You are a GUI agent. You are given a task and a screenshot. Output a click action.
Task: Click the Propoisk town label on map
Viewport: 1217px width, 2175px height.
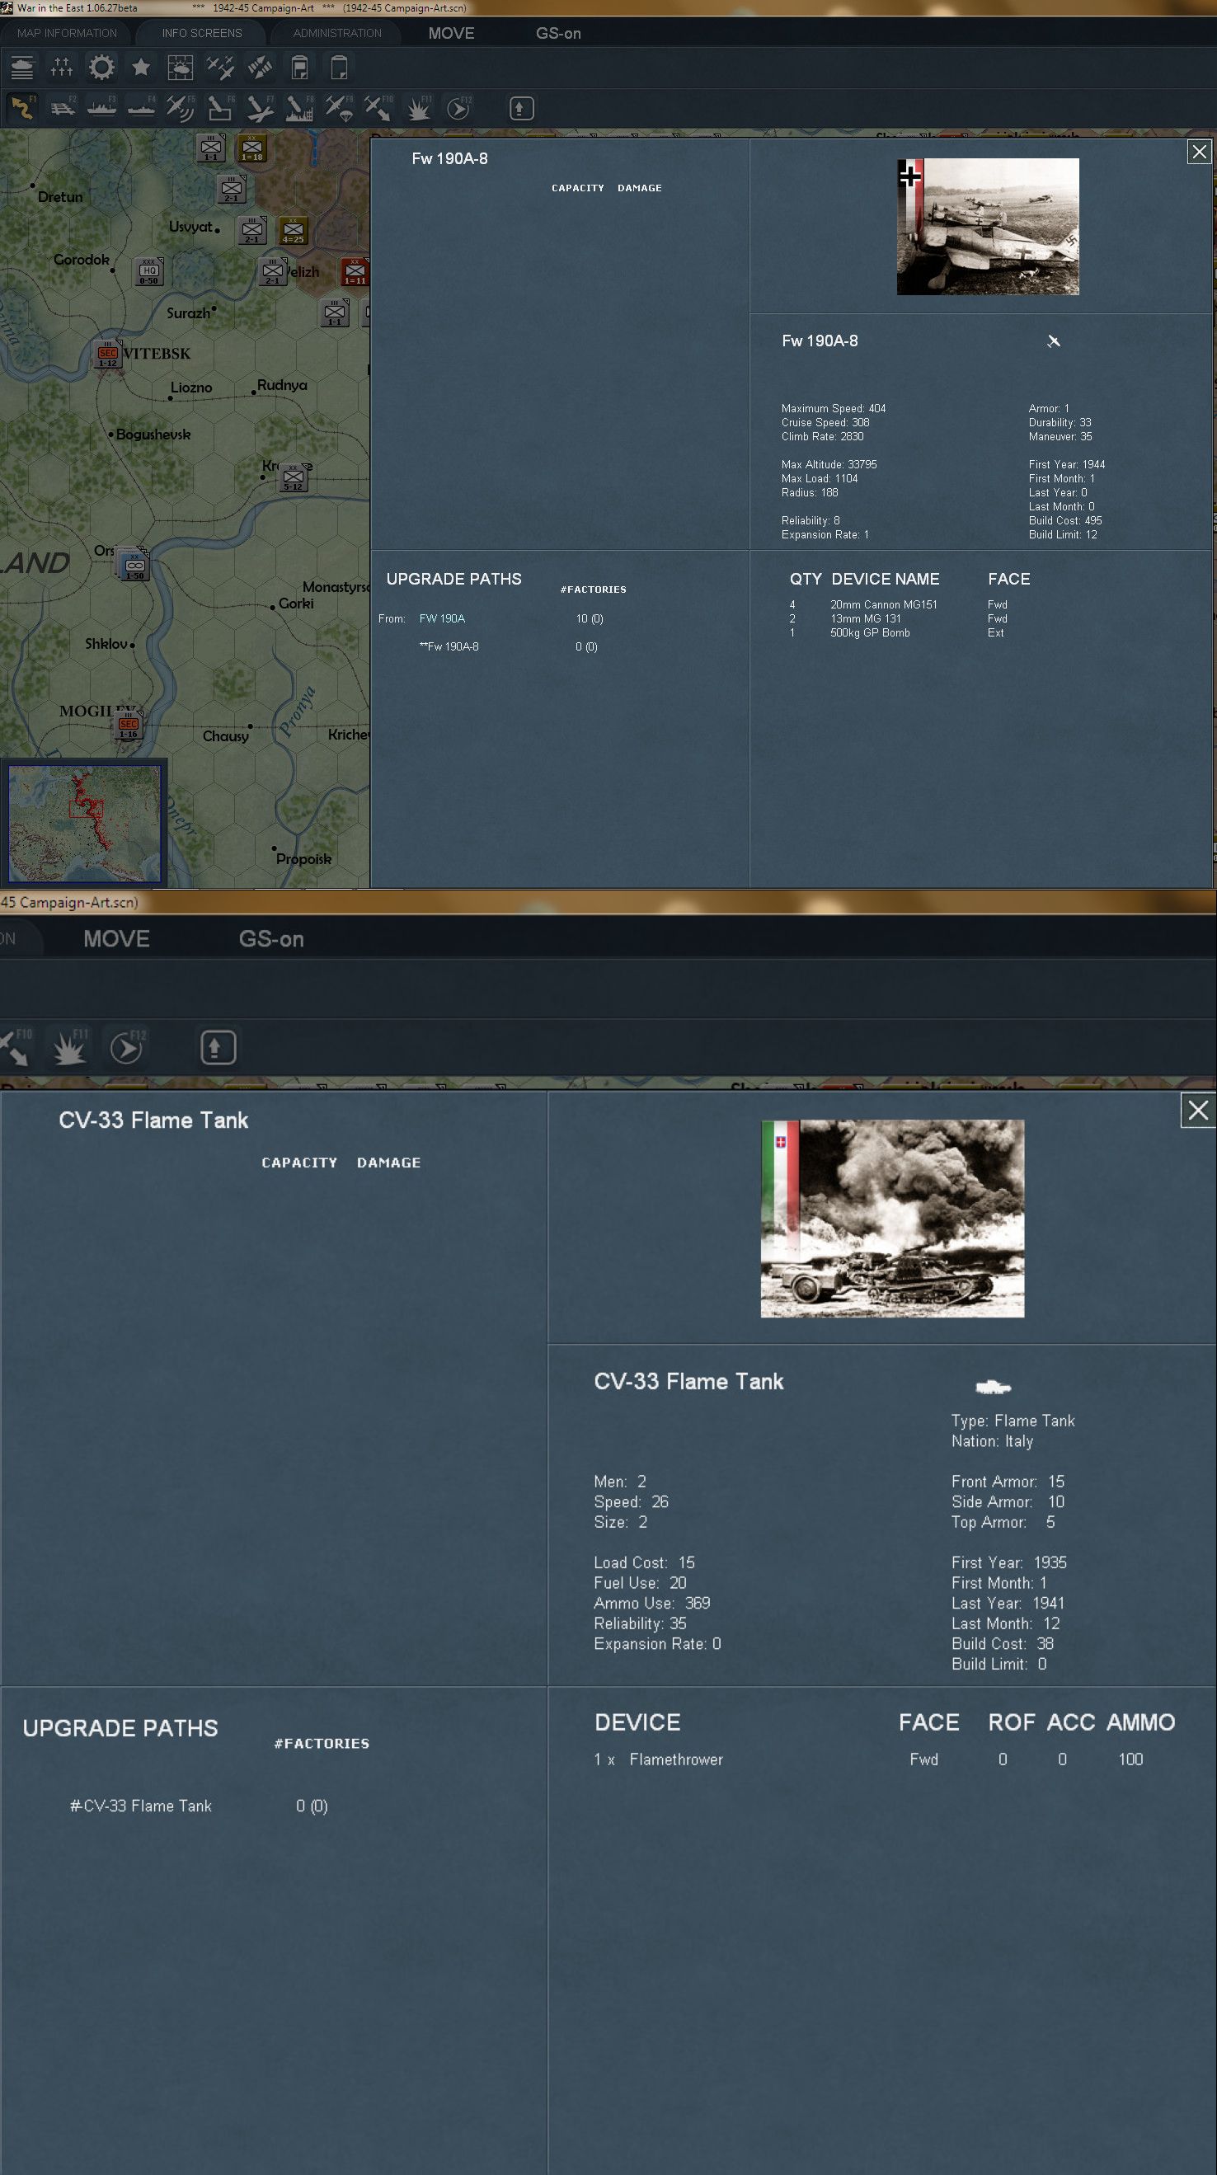tap(304, 858)
